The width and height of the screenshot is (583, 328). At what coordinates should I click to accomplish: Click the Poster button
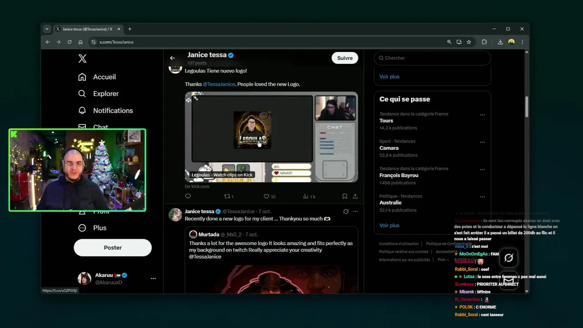[x=113, y=247]
